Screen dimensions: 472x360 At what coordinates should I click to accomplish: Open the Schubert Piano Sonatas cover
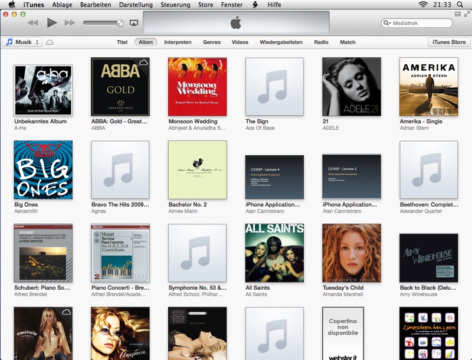click(43, 253)
